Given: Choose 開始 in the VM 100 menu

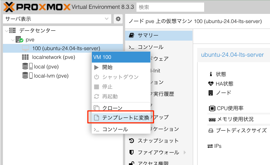Looking at the screenshot, I should tap(121, 67).
